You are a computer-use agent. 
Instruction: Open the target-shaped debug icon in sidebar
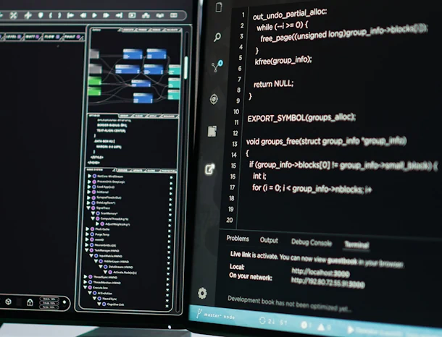(x=214, y=99)
